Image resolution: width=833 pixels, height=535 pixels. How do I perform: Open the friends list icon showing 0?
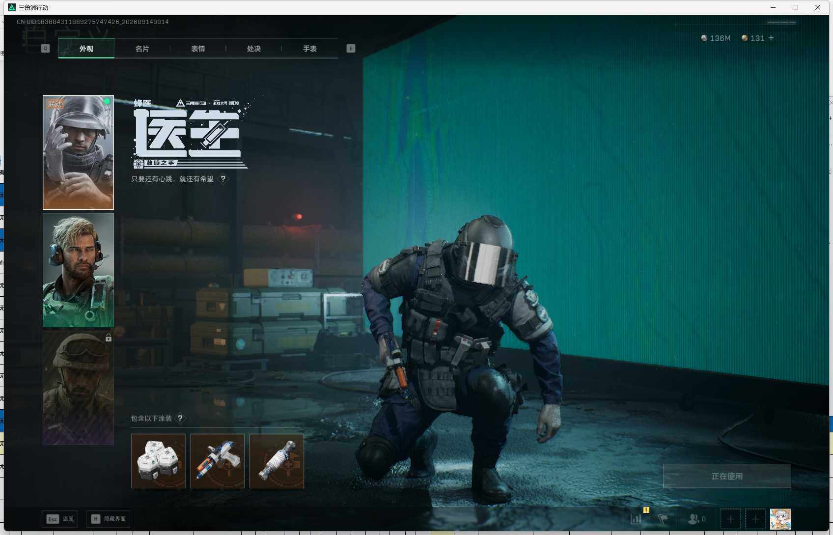[697, 519]
